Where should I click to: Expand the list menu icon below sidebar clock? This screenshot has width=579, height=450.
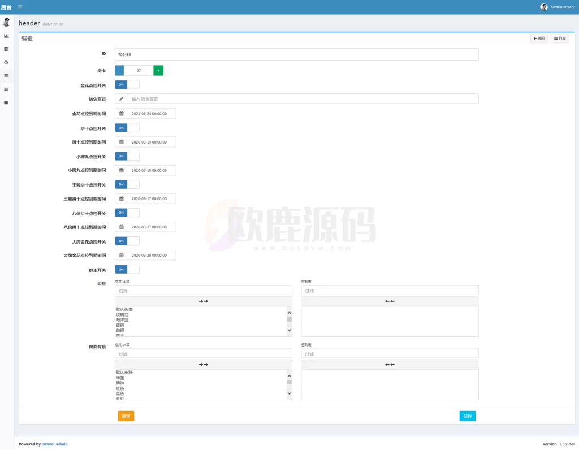[6, 75]
